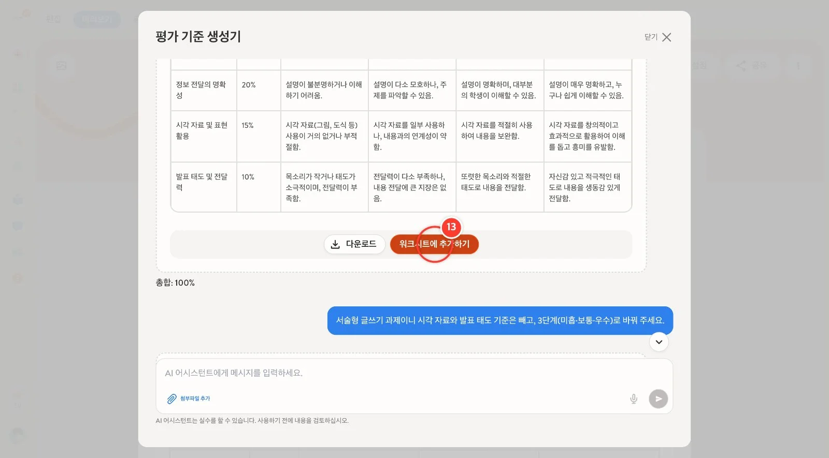The width and height of the screenshot is (829, 458).
Task: Click the cell starting "설명이 매우 명확하고"
Action: pyautogui.click(x=588, y=91)
